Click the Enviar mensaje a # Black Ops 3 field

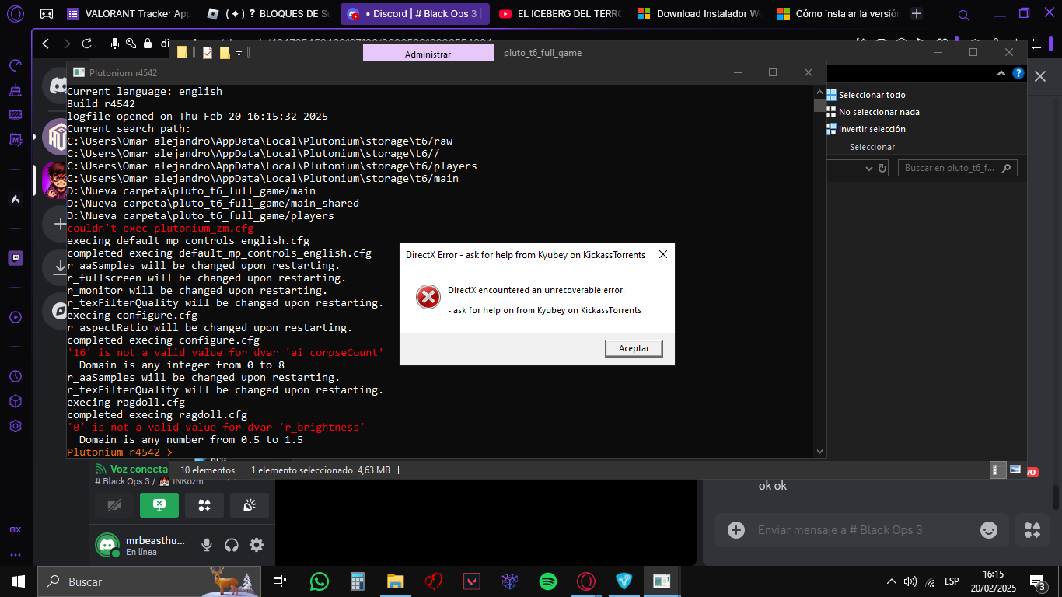861,530
